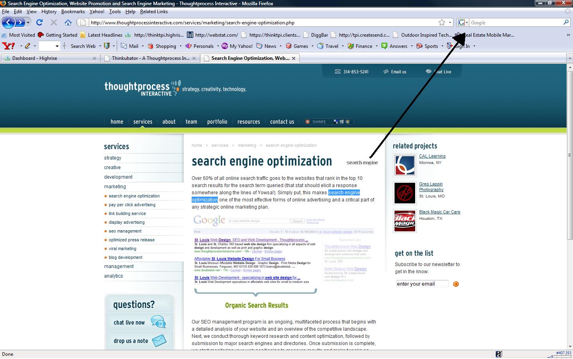Screen dimensions: 573x359
Task: Go to portfolio in site navigation
Action: pos(217,122)
